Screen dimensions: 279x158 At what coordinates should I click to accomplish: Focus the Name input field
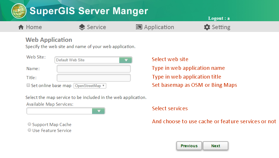[x=93, y=69]
